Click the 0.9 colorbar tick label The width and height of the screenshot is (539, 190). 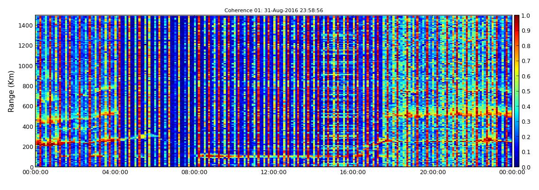tap(525, 31)
